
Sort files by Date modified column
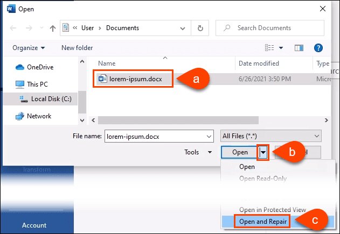(x=259, y=63)
